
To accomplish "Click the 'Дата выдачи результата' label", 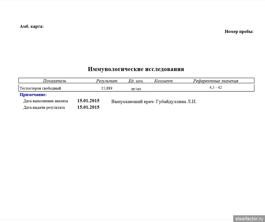I will point(44,107).
